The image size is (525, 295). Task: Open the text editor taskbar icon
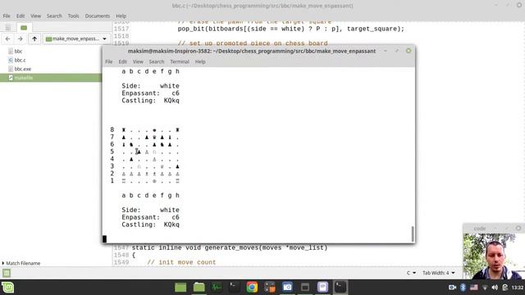322,288
